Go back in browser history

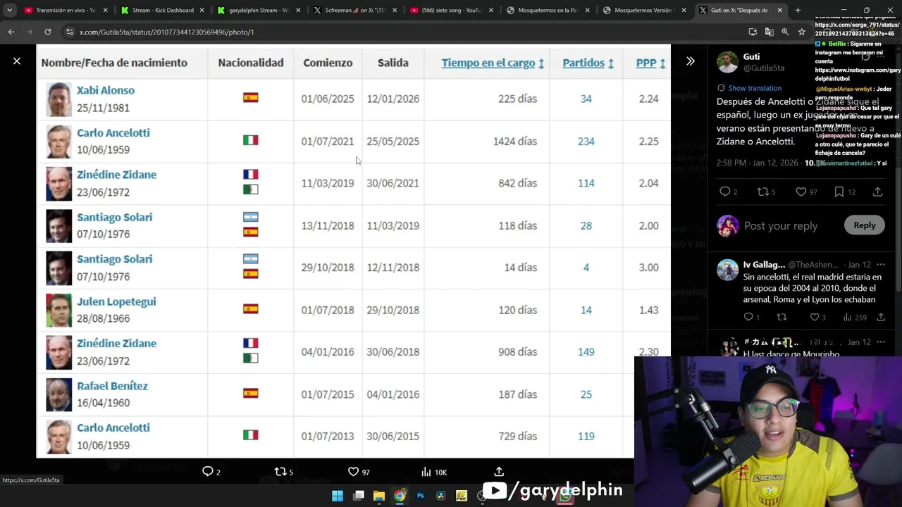point(11,32)
